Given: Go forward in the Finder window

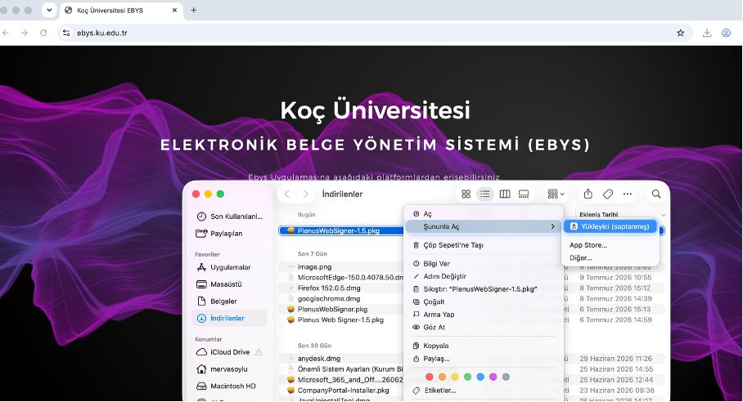Looking at the screenshot, I should point(306,194).
